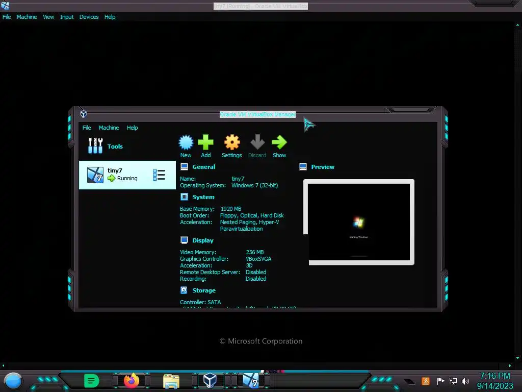Click the Controller: SATA storage entry
This screenshot has width=522, height=392.
coord(200,302)
